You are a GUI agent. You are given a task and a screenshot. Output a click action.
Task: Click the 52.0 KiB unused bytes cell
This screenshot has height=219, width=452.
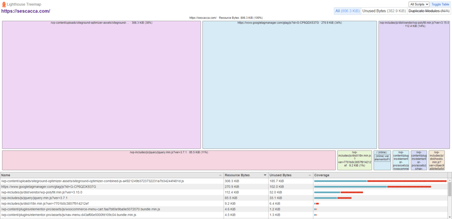[290, 192]
